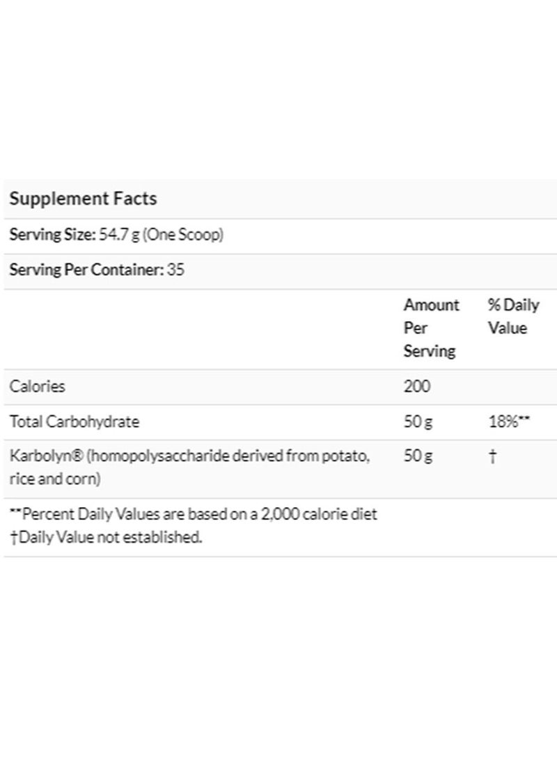Click the Amount Per Serving column header
The image size is (557, 760).
431,327
